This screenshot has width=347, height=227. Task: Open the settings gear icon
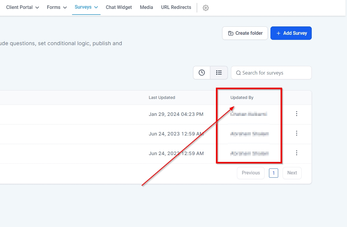point(206,8)
